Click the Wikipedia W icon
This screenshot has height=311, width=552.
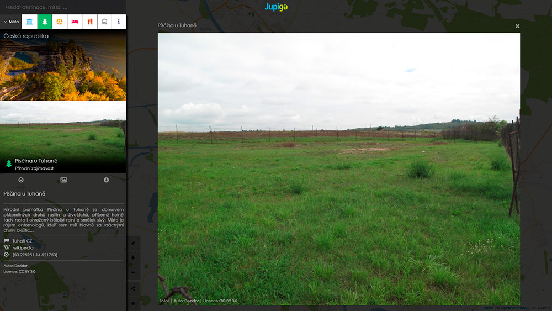7,247
